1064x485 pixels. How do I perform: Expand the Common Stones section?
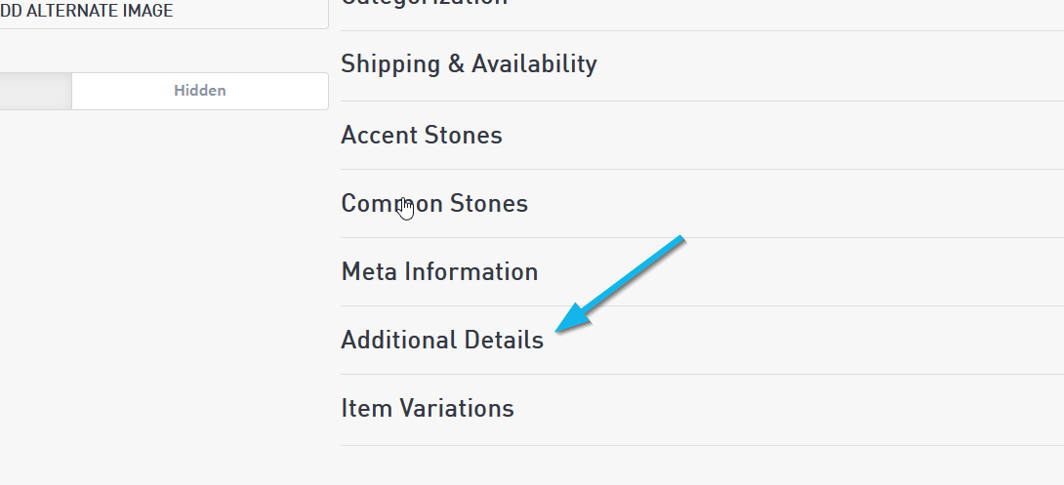pos(434,203)
